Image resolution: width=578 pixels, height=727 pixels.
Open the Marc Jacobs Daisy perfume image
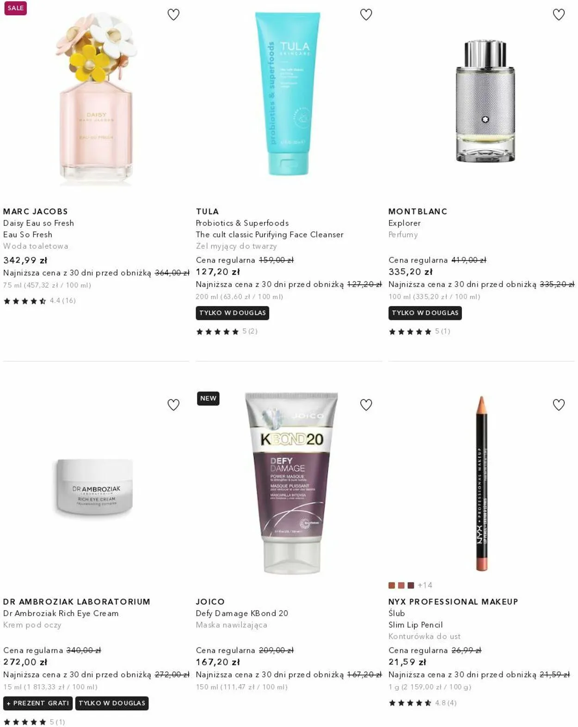96,99
